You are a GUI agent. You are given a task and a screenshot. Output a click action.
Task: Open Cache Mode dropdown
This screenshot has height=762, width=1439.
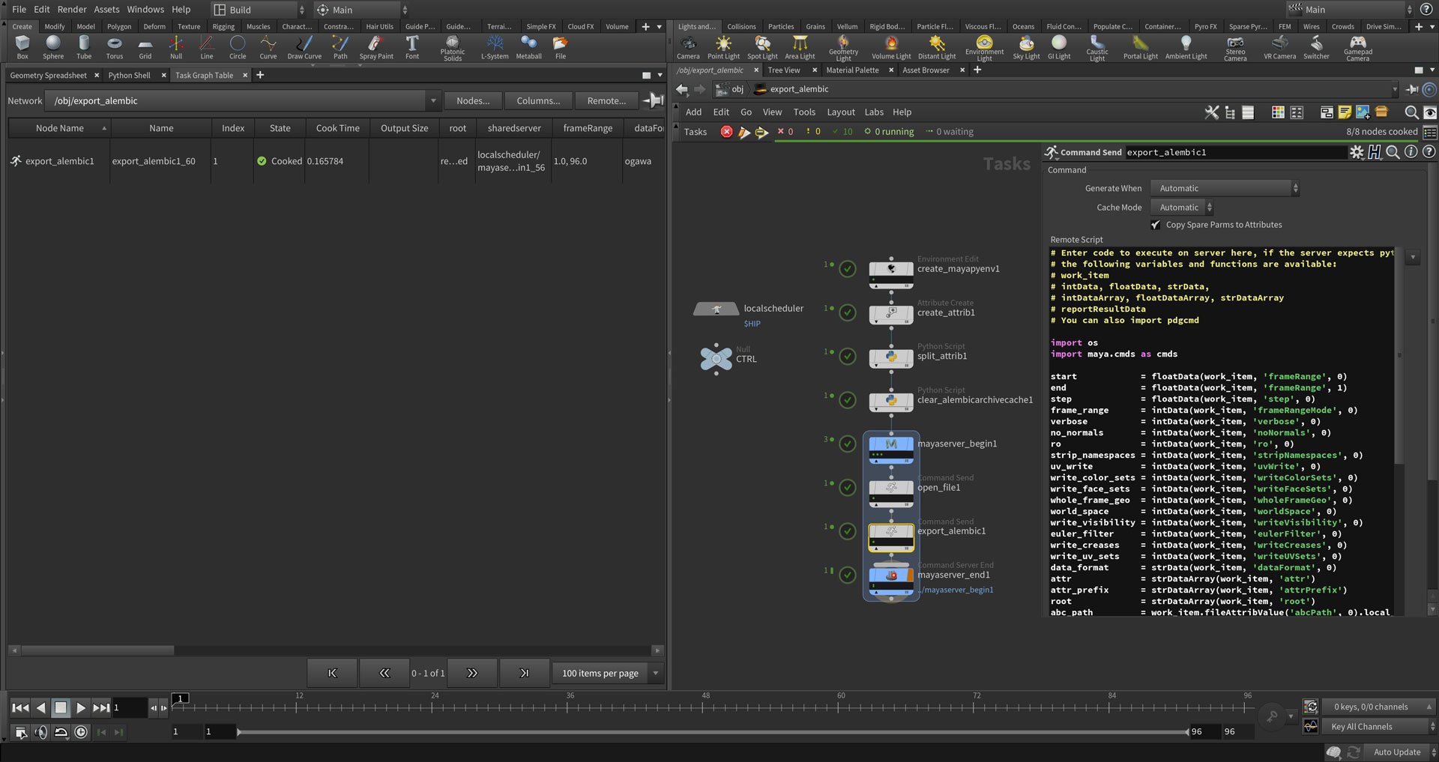(1183, 208)
